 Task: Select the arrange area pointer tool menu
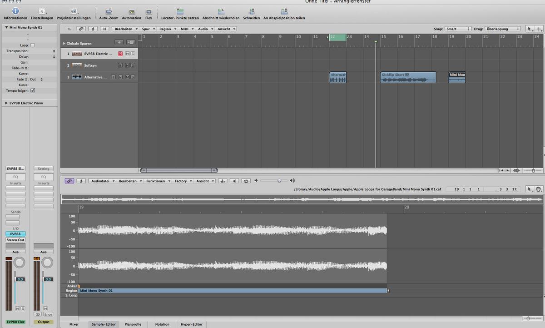tap(530, 29)
